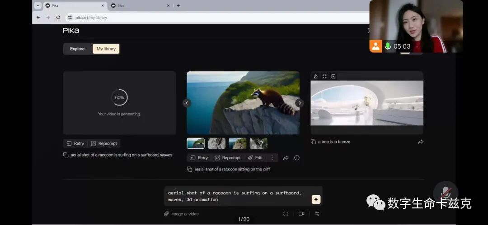The image size is (488, 225).
Task: Generate video with the sparkle button
Action: [x=316, y=199]
